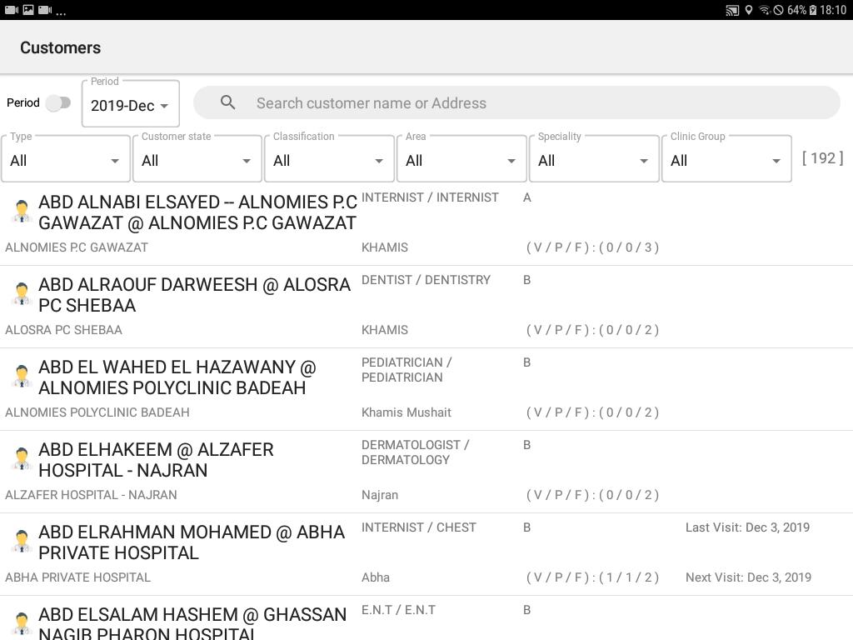Tap the doctor avatar for ABD ALNABI ELSAYED
853x640 pixels.
tap(22, 211)
